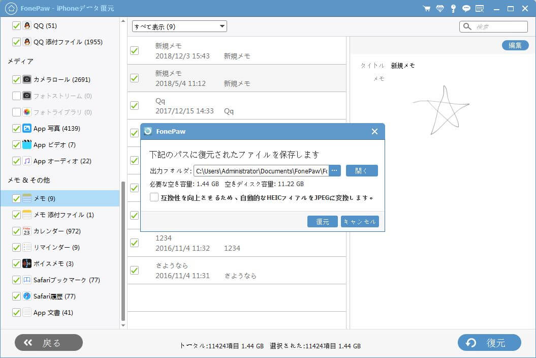Select メモ 添付ファイル (1) category
536x358 pixels.
(60, 215)
